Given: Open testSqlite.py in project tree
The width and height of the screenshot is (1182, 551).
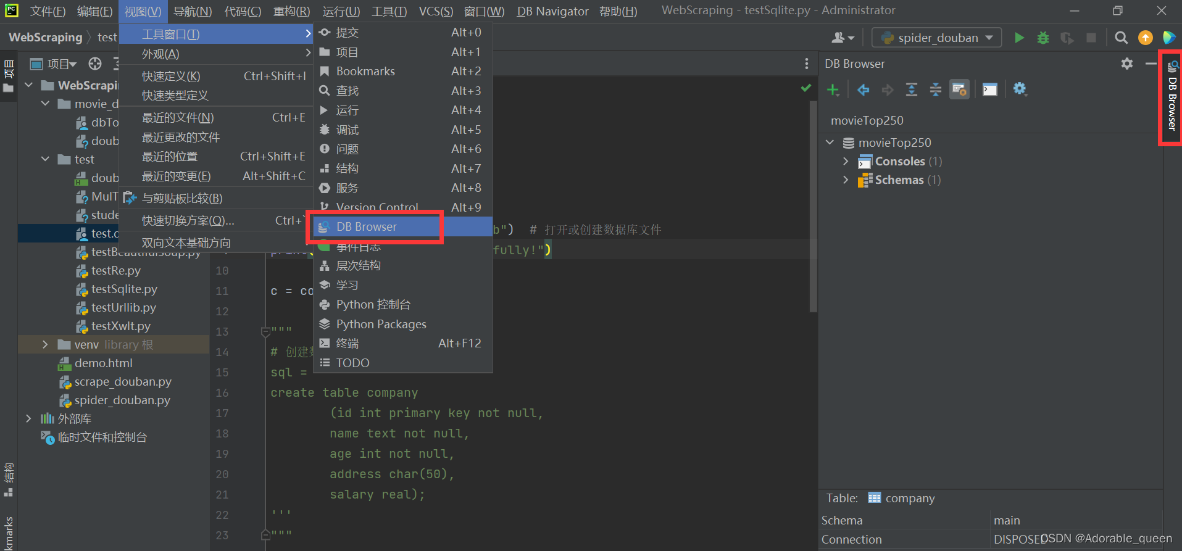Looking at the screenshot, I should point(124,289).
